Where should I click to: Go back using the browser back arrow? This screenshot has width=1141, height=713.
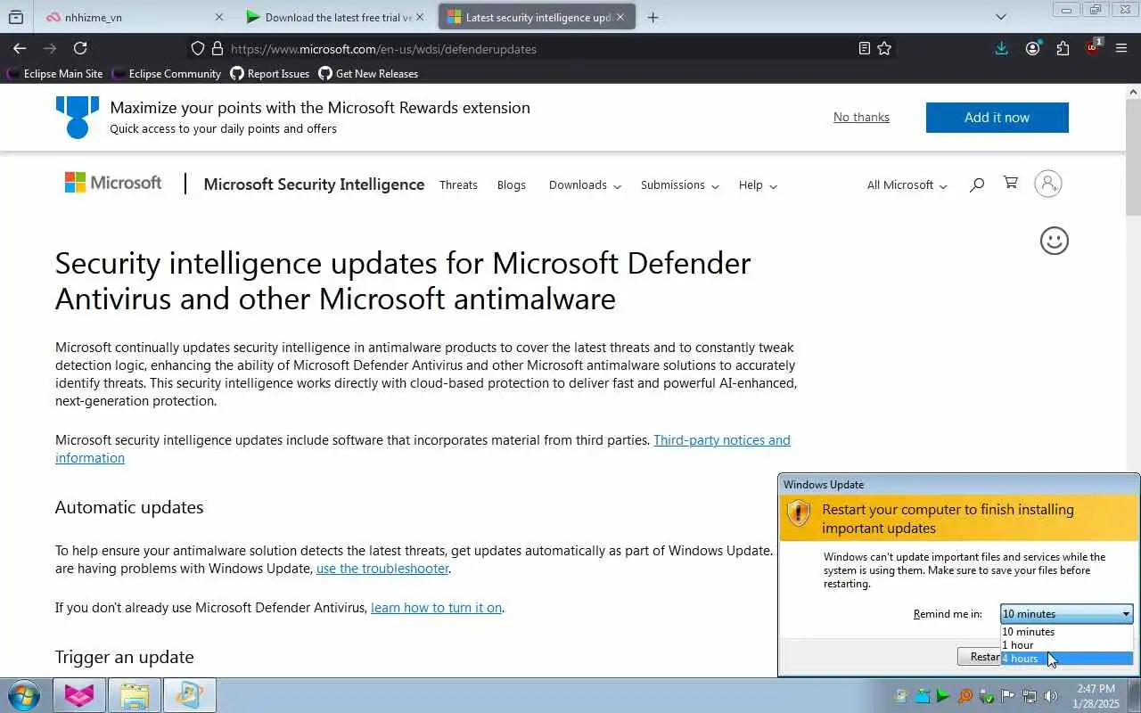pos(20,49)
